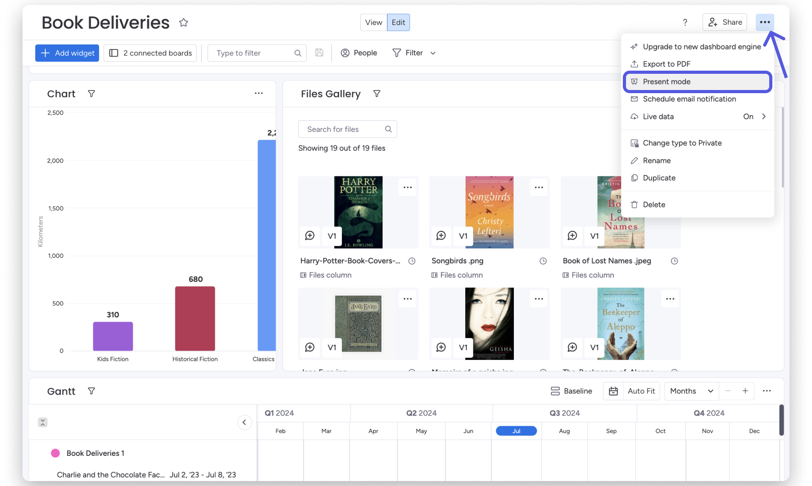Choose Rename from the menu

pyautogui.click(x=698, y=161)
